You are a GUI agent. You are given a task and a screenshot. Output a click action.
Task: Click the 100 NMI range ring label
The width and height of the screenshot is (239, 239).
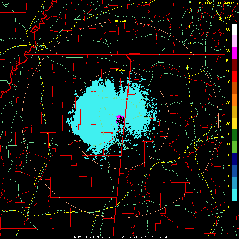120,21
